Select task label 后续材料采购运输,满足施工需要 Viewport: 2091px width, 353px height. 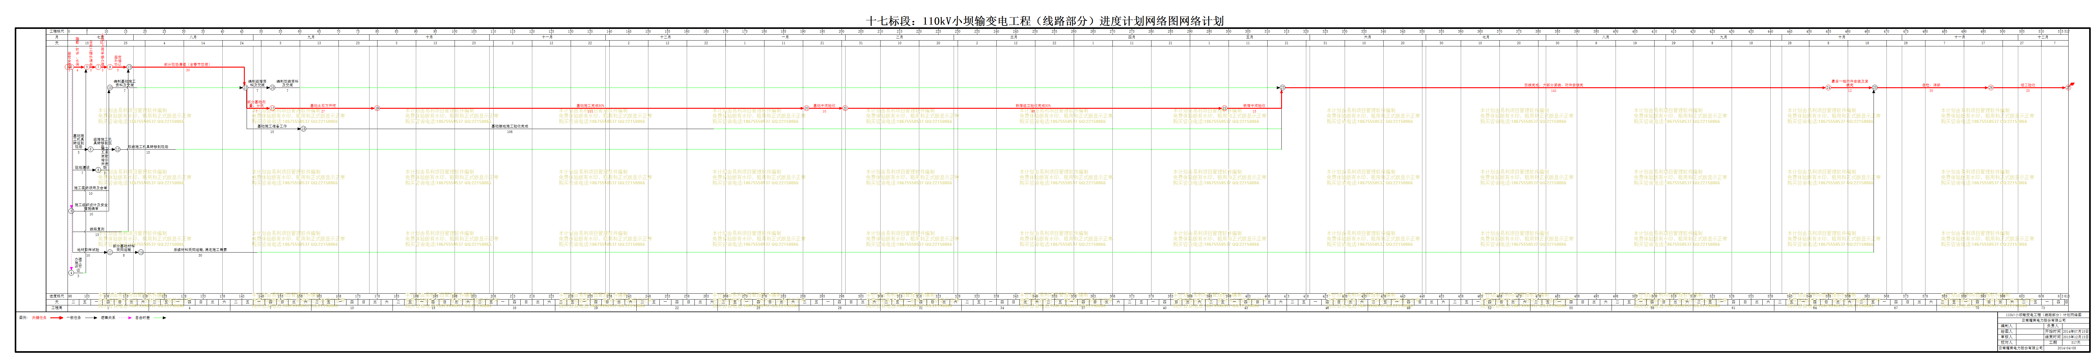coord(201,250)
